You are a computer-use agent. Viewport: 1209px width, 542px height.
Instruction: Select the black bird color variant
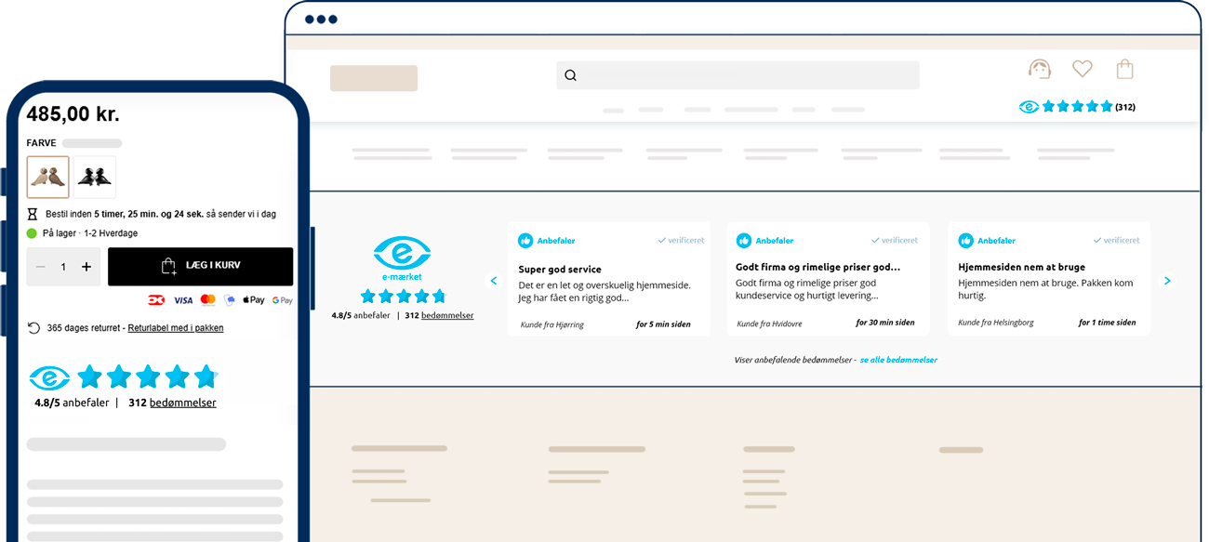[x=94, y=177]
